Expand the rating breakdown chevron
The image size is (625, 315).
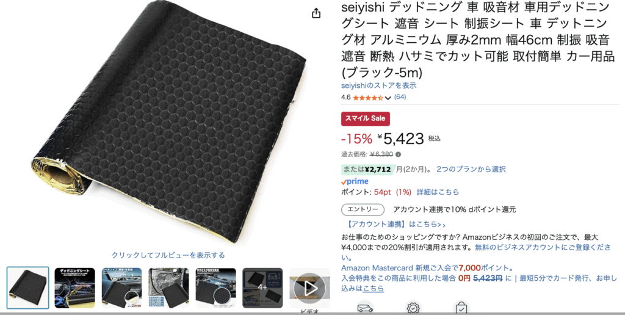tap(388, 98)
